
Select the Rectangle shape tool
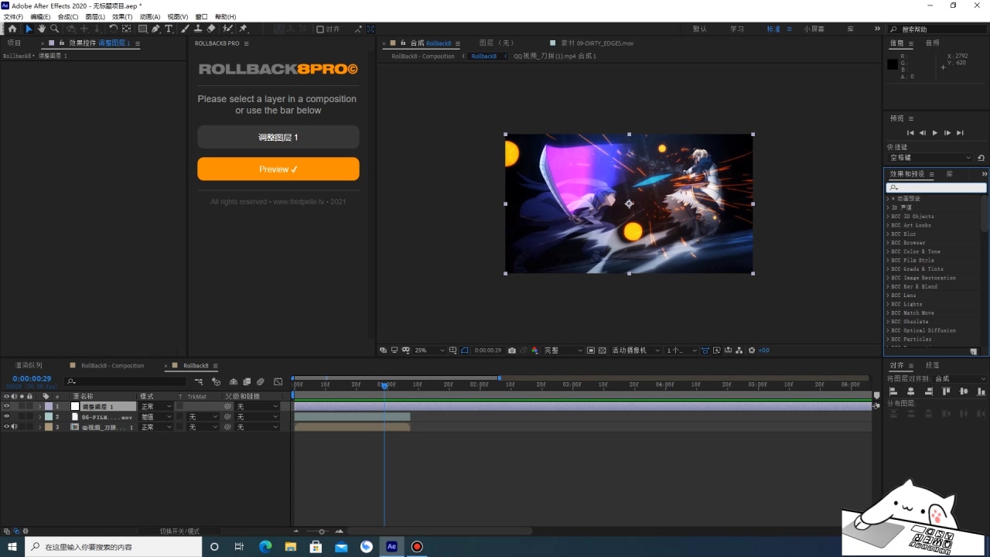(142, 29)
